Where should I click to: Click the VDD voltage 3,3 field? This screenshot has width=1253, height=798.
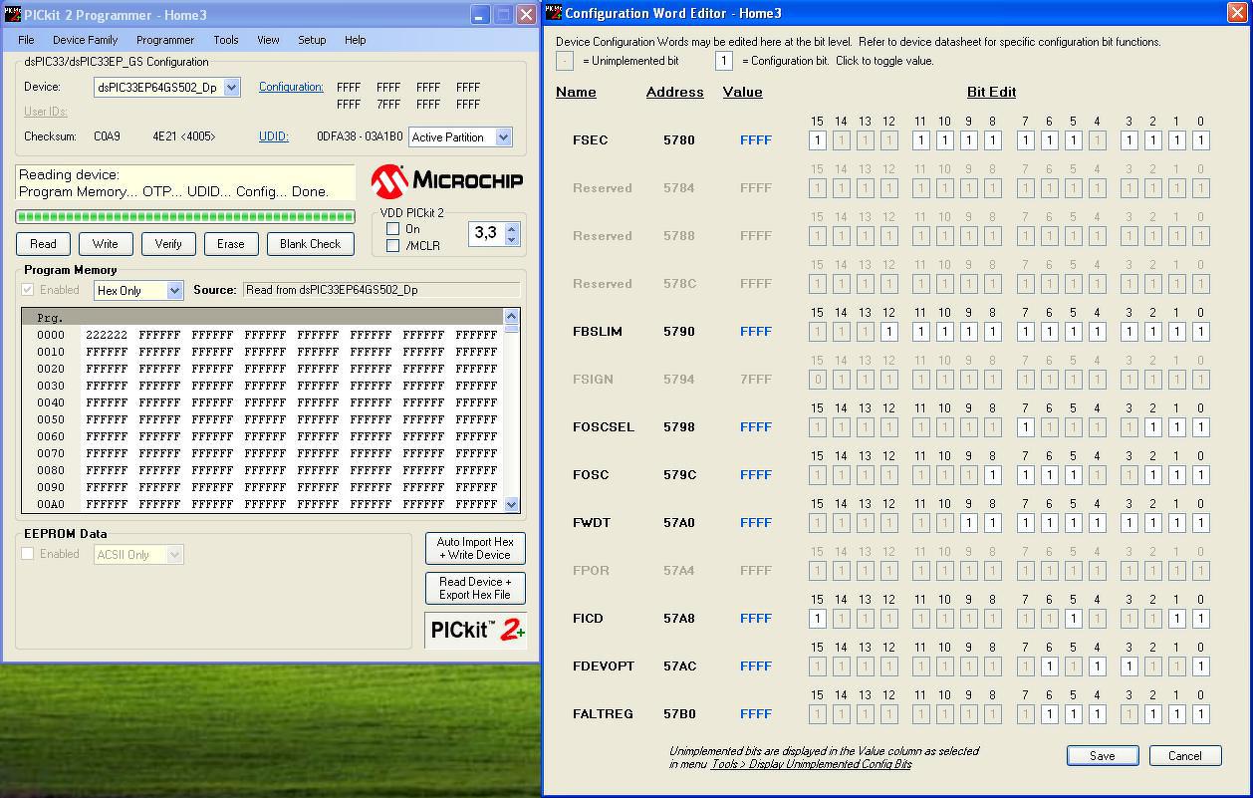point(486,233)
